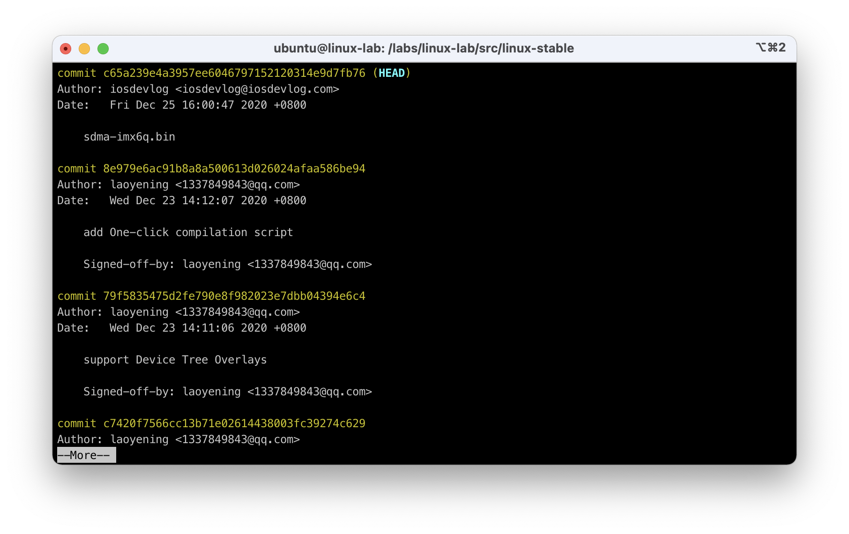Click commit hash c7420f7566cc13b71e02614438003fc39274c629
The image size is (849, 534).
pyautogui.click(x=234, y=423)
